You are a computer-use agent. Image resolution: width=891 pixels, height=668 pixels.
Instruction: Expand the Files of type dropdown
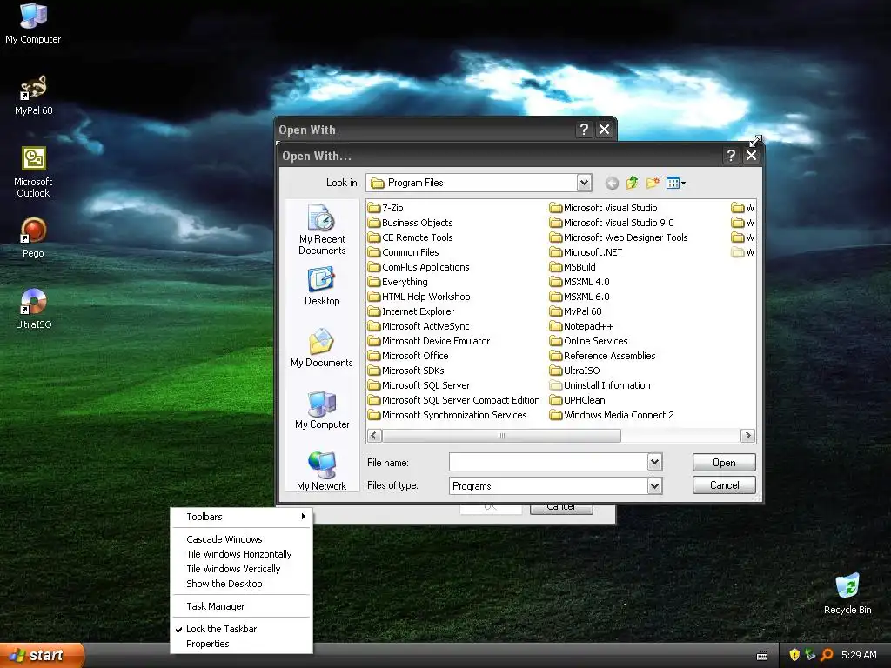coord(654,486)
